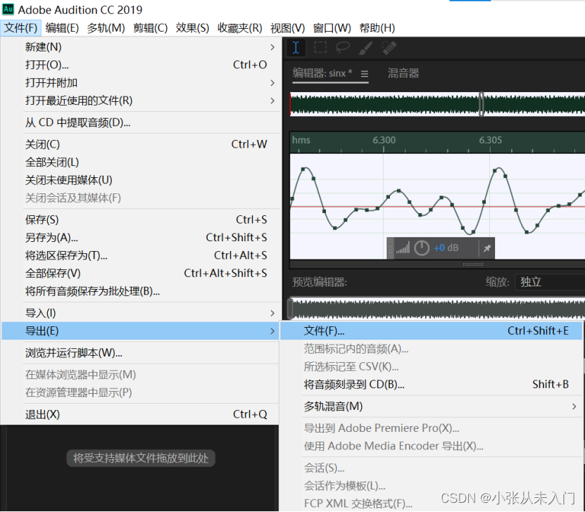Select the Lasso Selection tool
The width and height of the screenshot is (585, 512).
point(343,47)
